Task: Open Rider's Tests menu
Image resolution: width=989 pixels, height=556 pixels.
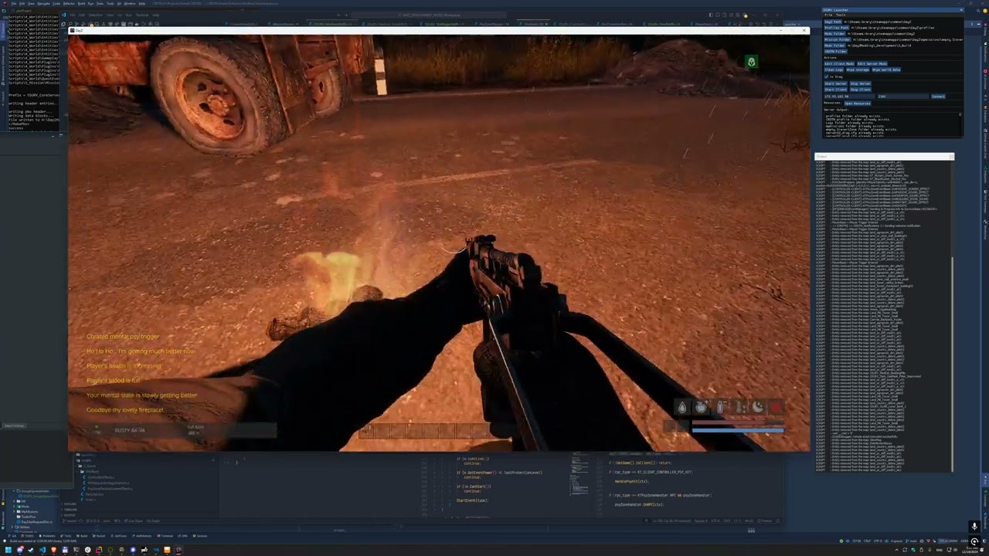Action: [100, 4]
